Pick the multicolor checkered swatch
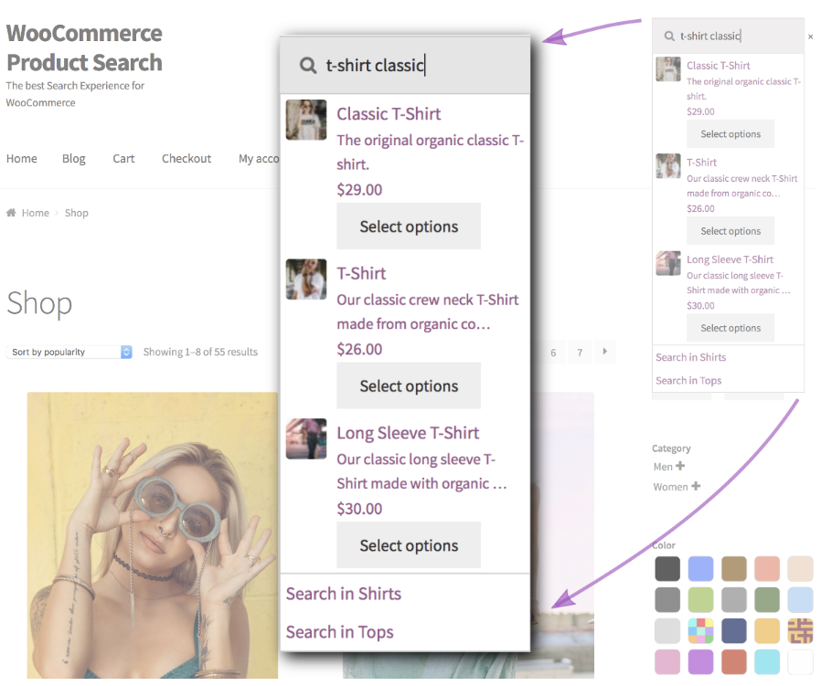The width and height of the screenshot is (821, 686). point(700,631)
